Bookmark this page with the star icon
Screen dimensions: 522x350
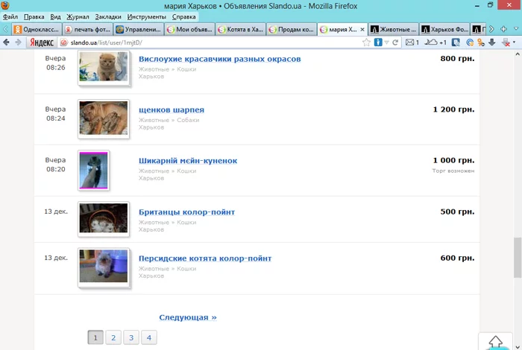point(366,42)
